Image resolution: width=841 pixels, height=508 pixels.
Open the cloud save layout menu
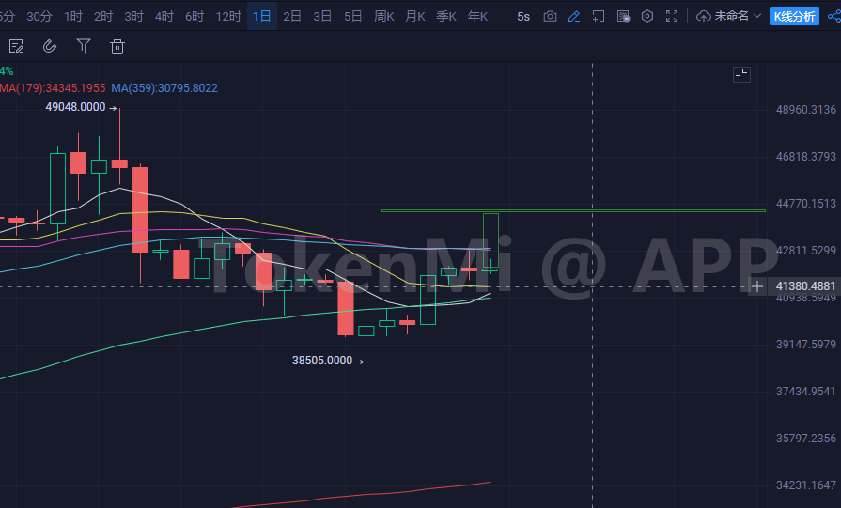(705, 16)
